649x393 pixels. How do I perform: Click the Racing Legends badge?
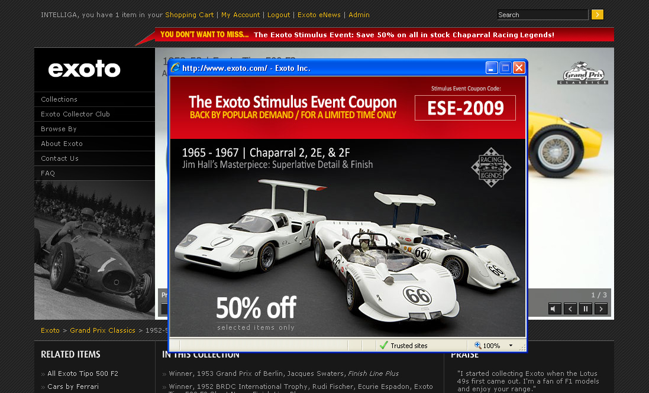click(491, 167)
